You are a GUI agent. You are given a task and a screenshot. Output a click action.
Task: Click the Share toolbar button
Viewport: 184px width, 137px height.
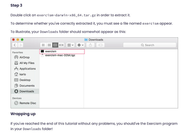(x=90, y=45)
